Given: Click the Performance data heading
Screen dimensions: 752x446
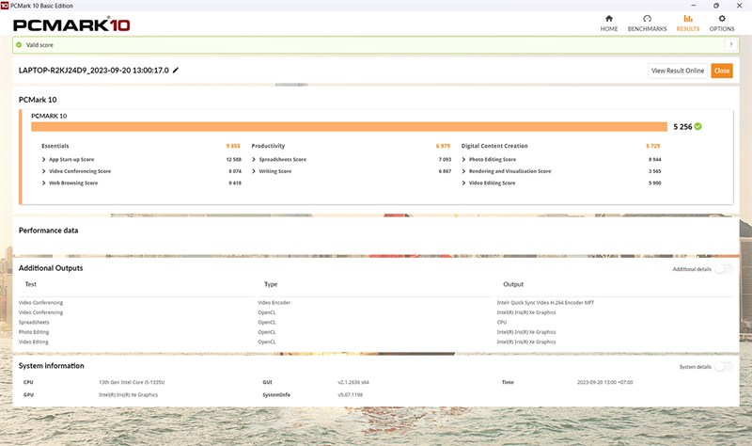Looking at the screenshot, I should point(49,231).
